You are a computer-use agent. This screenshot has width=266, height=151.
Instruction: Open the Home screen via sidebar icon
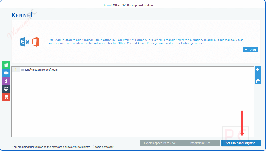pos(6,65)
